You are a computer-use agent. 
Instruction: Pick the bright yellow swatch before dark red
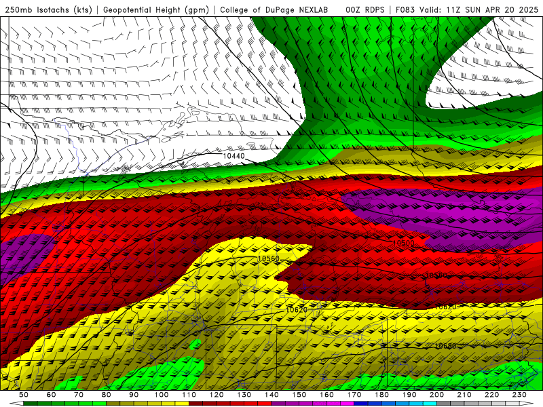182,404
